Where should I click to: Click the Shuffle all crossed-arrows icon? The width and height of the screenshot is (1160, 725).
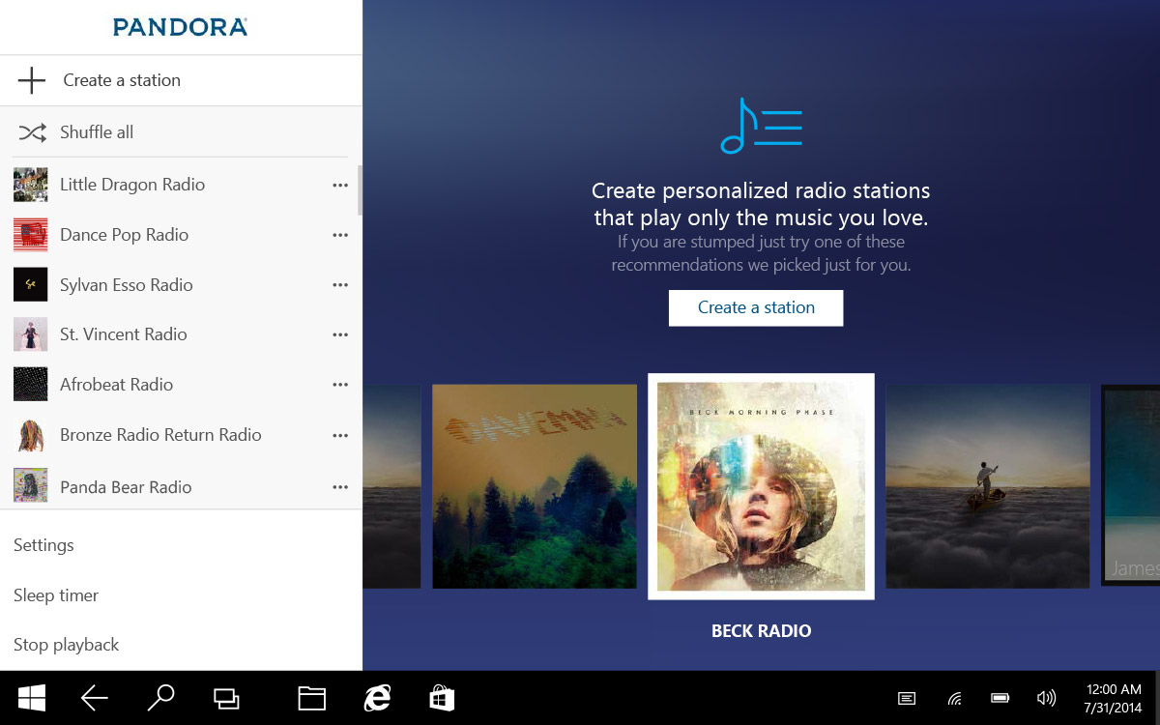[32, 132]
